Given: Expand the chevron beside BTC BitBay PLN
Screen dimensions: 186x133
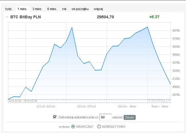Looking at the screenshot, I should tap(7, 17).
